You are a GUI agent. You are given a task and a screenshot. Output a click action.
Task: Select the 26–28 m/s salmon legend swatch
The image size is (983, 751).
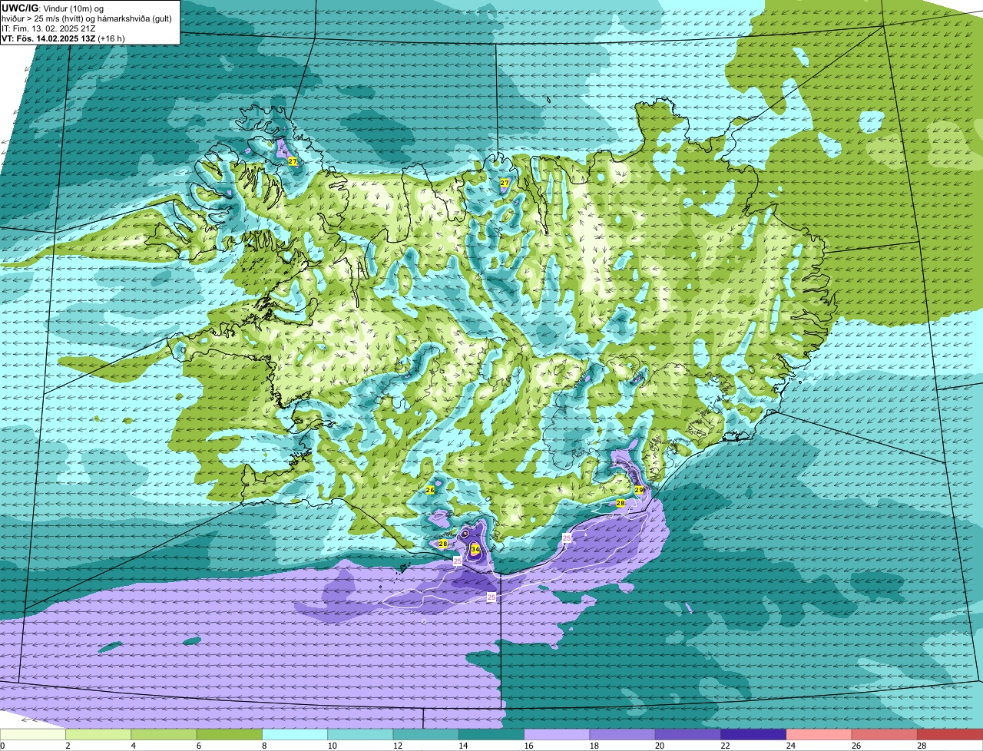coord(885,734)
